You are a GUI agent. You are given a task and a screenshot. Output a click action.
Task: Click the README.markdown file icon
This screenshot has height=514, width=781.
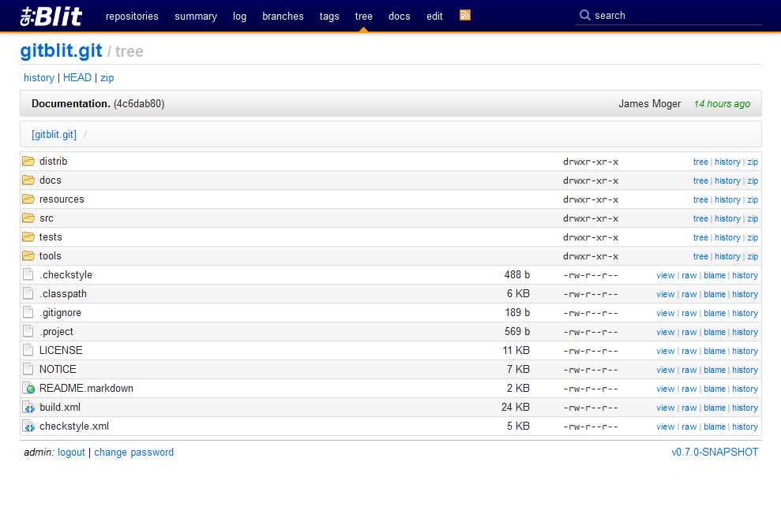pos(29,388)
